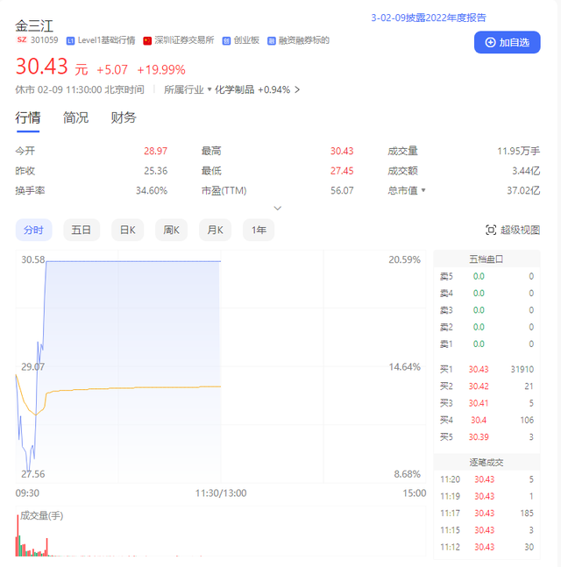This screenshot has width=561, height=567.
Task: Click the 11:17 trade with volume 185
Action: click(486, 514)
